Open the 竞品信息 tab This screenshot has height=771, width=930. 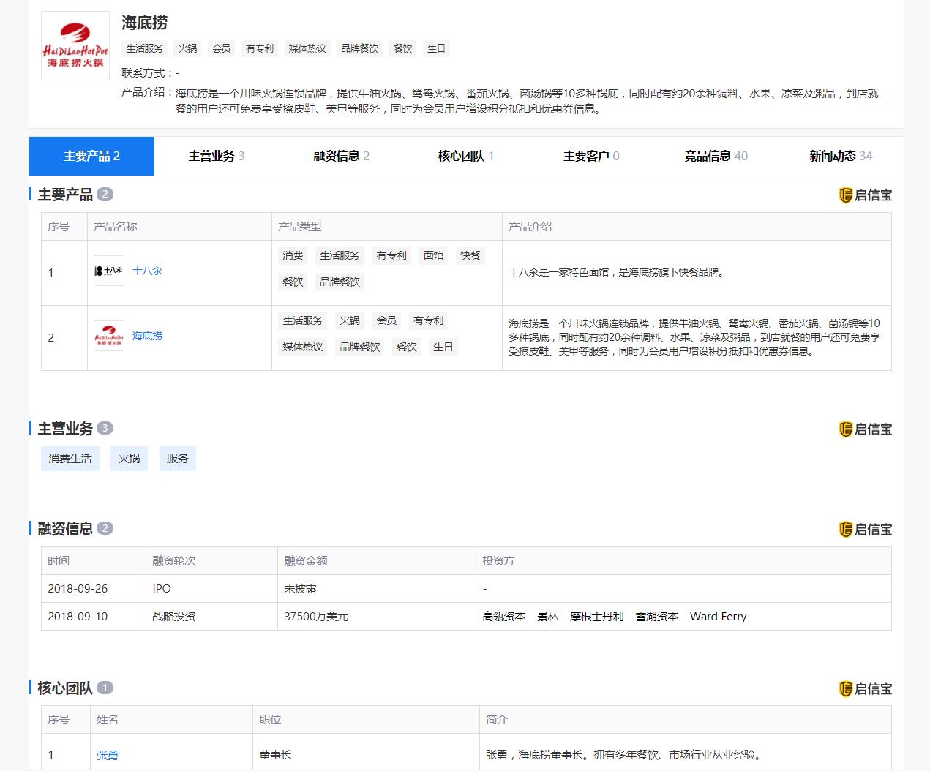click(716, 156)
